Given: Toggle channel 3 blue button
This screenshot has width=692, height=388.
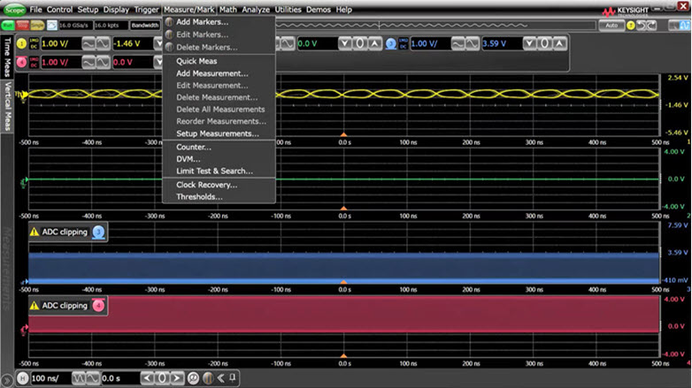Looking at the screenshot, I should pyautogui.click(x=390, y=43).
